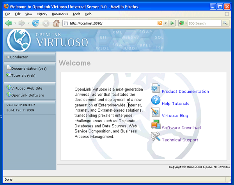This screenshot has height=185, width=234.
Task: Open the View menu
Action: point(28,14)
